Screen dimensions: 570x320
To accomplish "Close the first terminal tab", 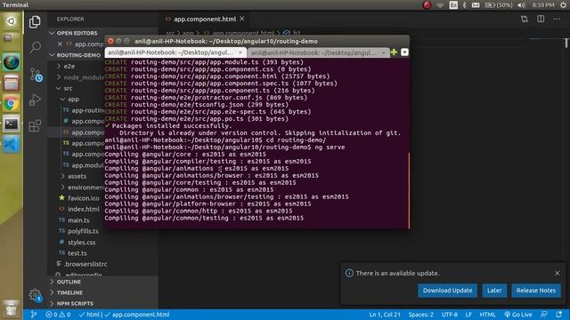I will point(240,52).
